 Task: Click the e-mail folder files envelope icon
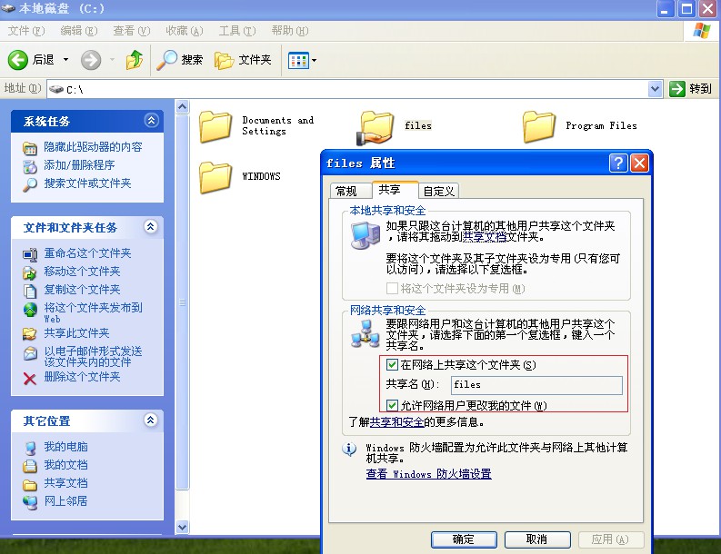point(30,353)
